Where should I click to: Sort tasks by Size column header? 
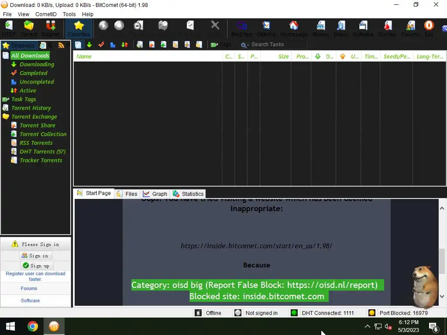tap(275, 56)
